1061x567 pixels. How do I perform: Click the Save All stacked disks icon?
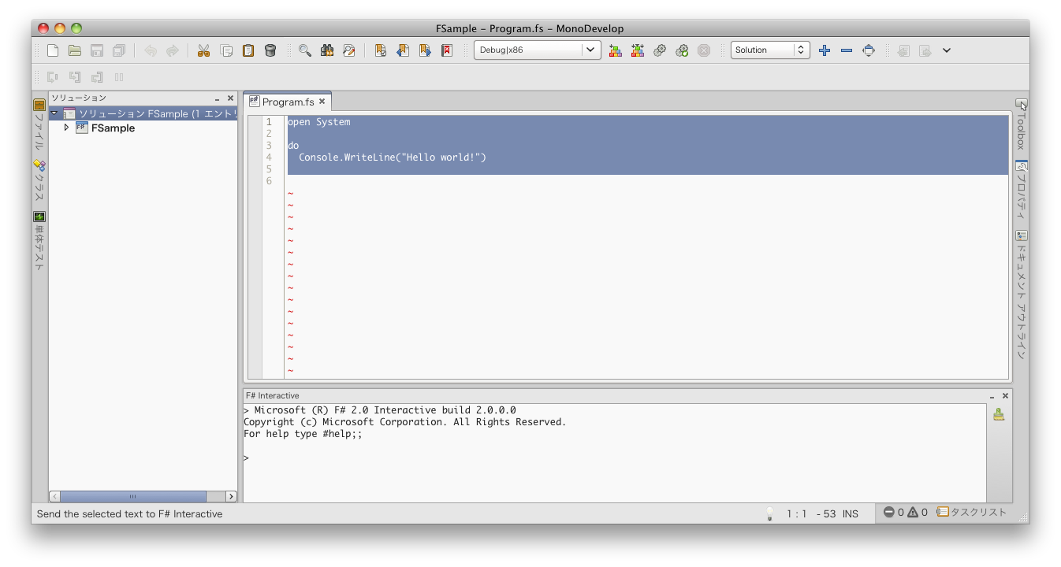pos(119,50)
